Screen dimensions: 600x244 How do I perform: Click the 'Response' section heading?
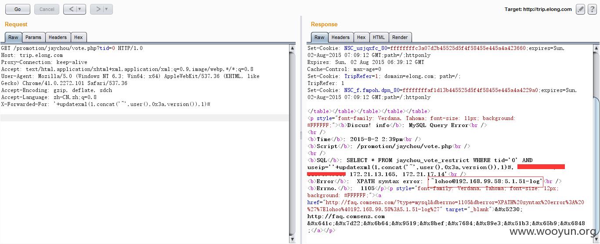pos(324,25)
